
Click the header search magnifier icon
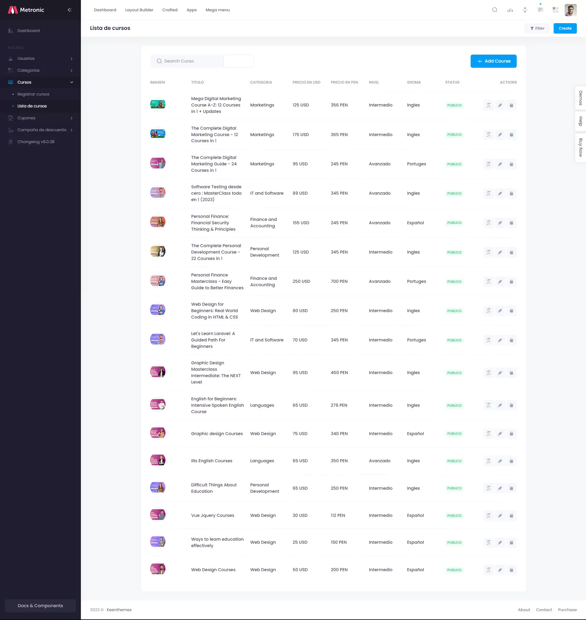point(495,10)
